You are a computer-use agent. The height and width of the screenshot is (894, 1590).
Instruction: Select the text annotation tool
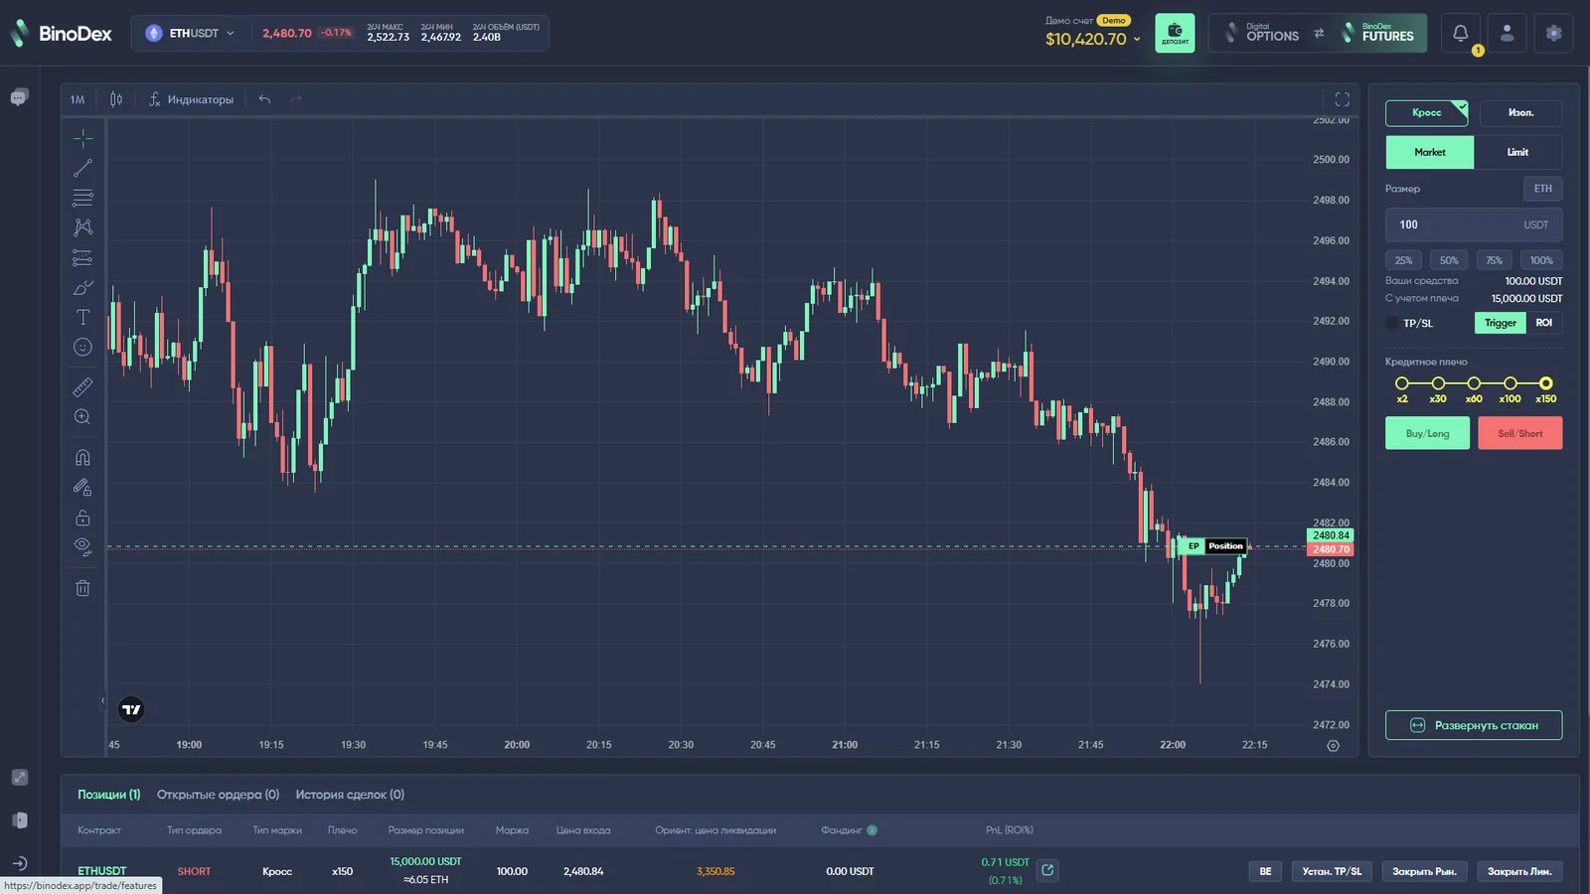pyautogui.click(x=82, y=317)
